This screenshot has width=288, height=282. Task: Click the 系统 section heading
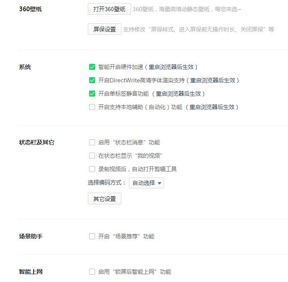[x=25, y=67]
